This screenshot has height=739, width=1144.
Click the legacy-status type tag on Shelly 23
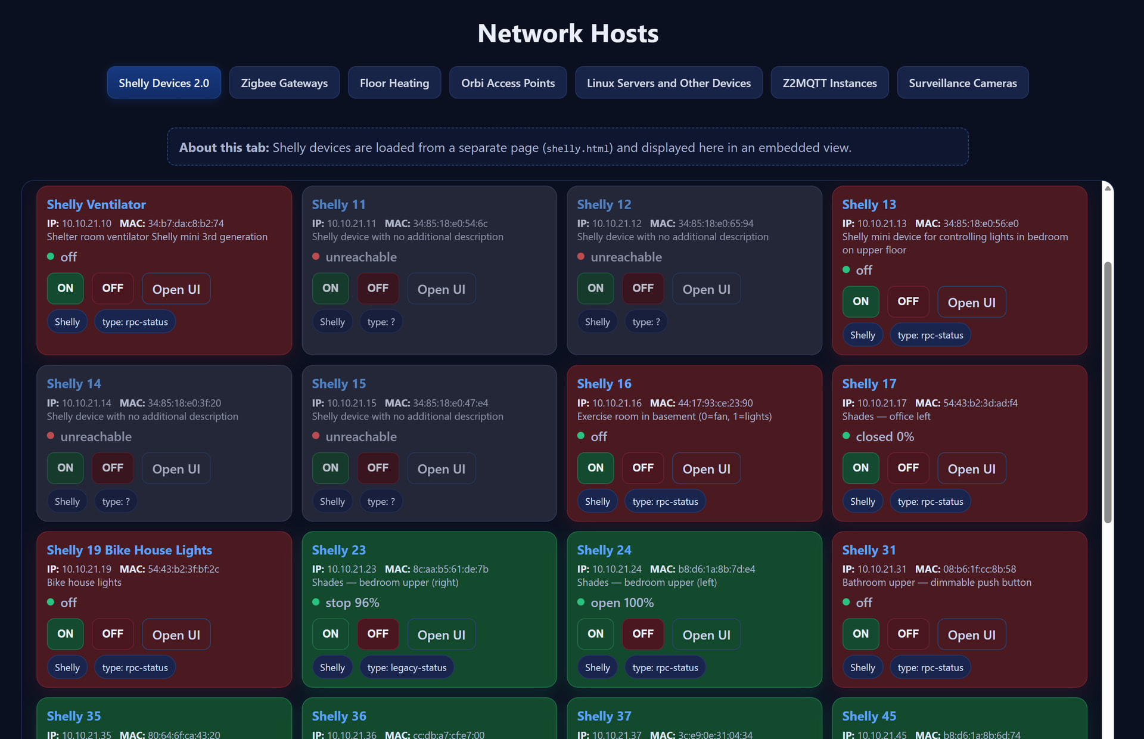406,667
